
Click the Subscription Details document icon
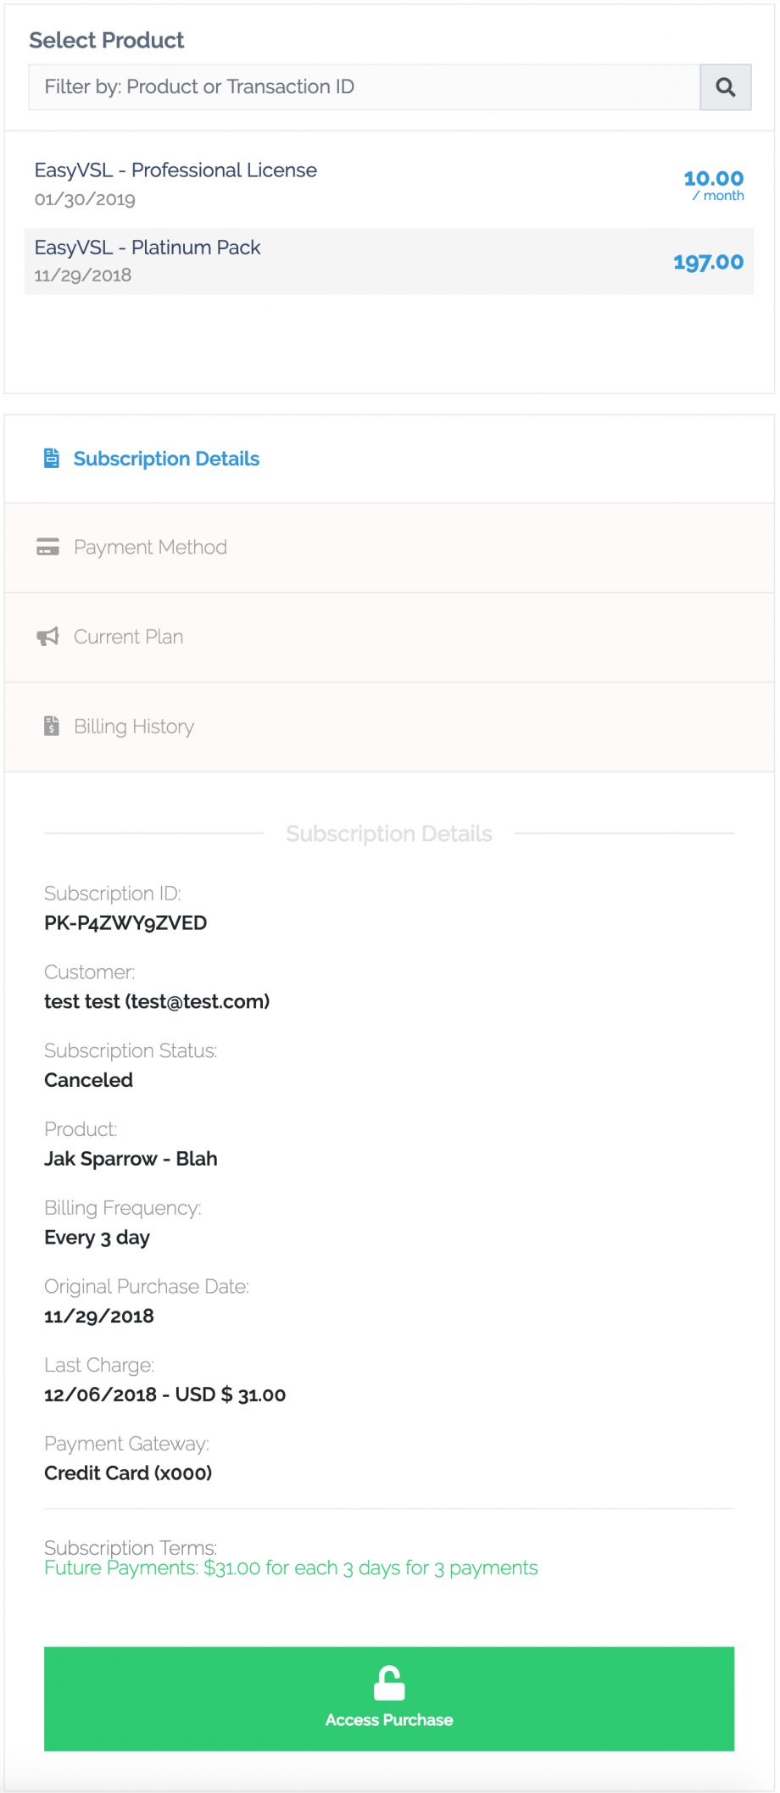pos(52,459)
